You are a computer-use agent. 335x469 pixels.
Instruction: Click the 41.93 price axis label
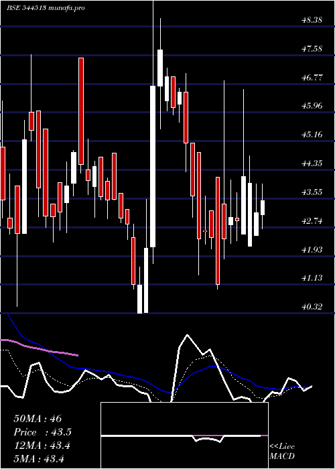[x=312, y=249]
